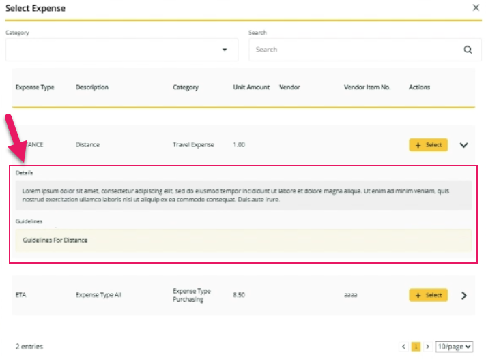Screen dimensions: 486x359
Task: Open the 10/page size dropdown
Action: point(454,347)
